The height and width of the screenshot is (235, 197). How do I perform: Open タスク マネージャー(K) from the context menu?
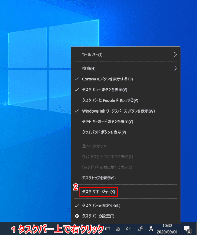pos(125,192)
